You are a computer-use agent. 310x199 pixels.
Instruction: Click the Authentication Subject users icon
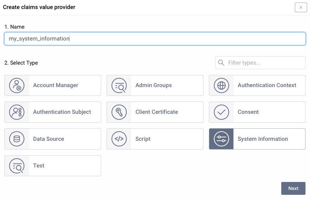coord(17,112)
